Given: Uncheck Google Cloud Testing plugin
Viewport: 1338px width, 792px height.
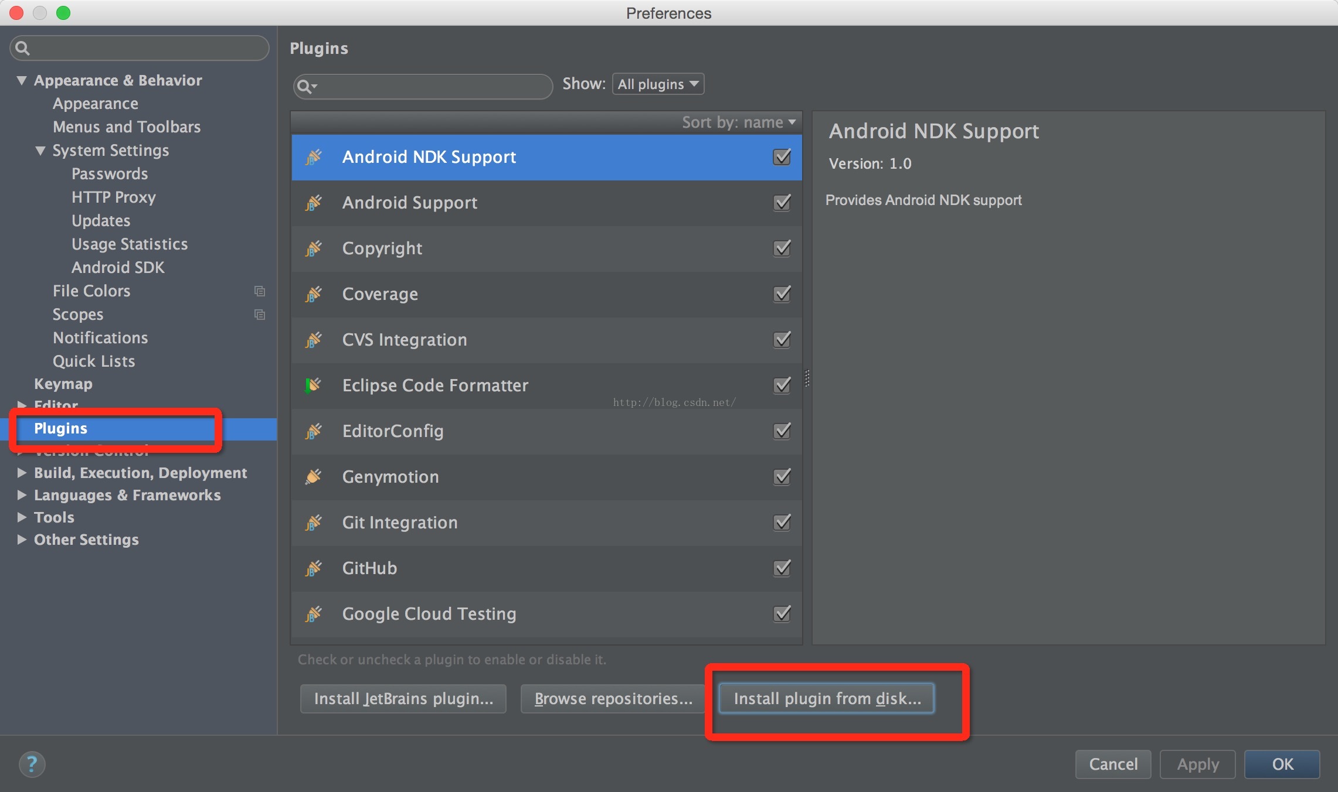Looking at the screenshot, I should 782,614.
